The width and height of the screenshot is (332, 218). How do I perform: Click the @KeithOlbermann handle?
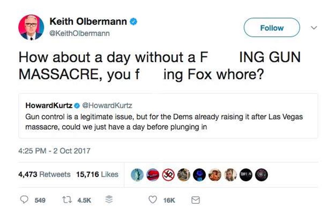80,33
